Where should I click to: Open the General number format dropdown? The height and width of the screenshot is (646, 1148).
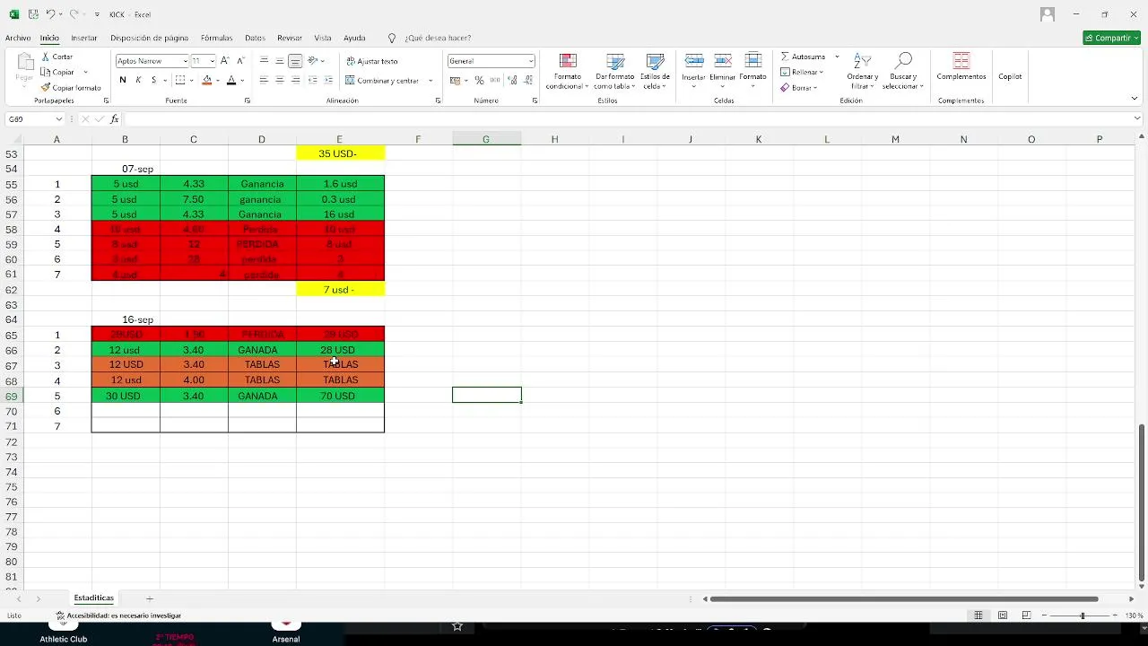click(x=531, y=61)
